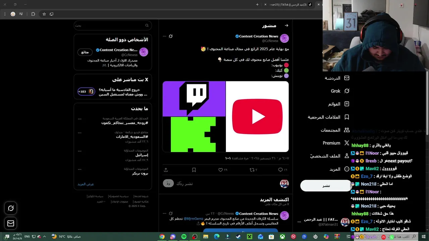The image size is (429, 241).
Task: Open Steam from the taskbar
Action: click(238, 237)
